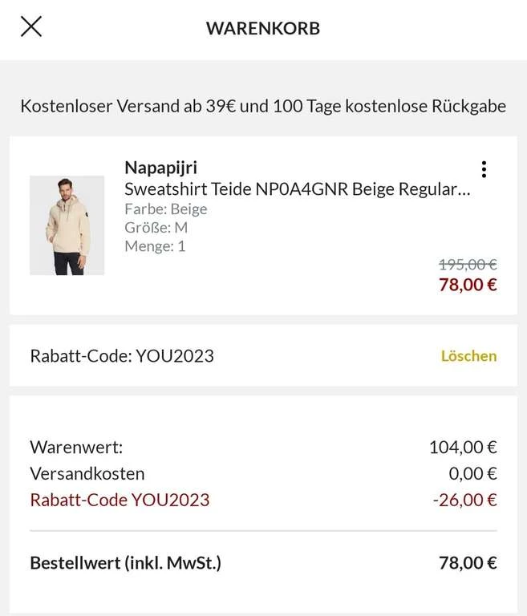Tap the red Rabatt-Code YOU2023 summary line

(120, 500)
